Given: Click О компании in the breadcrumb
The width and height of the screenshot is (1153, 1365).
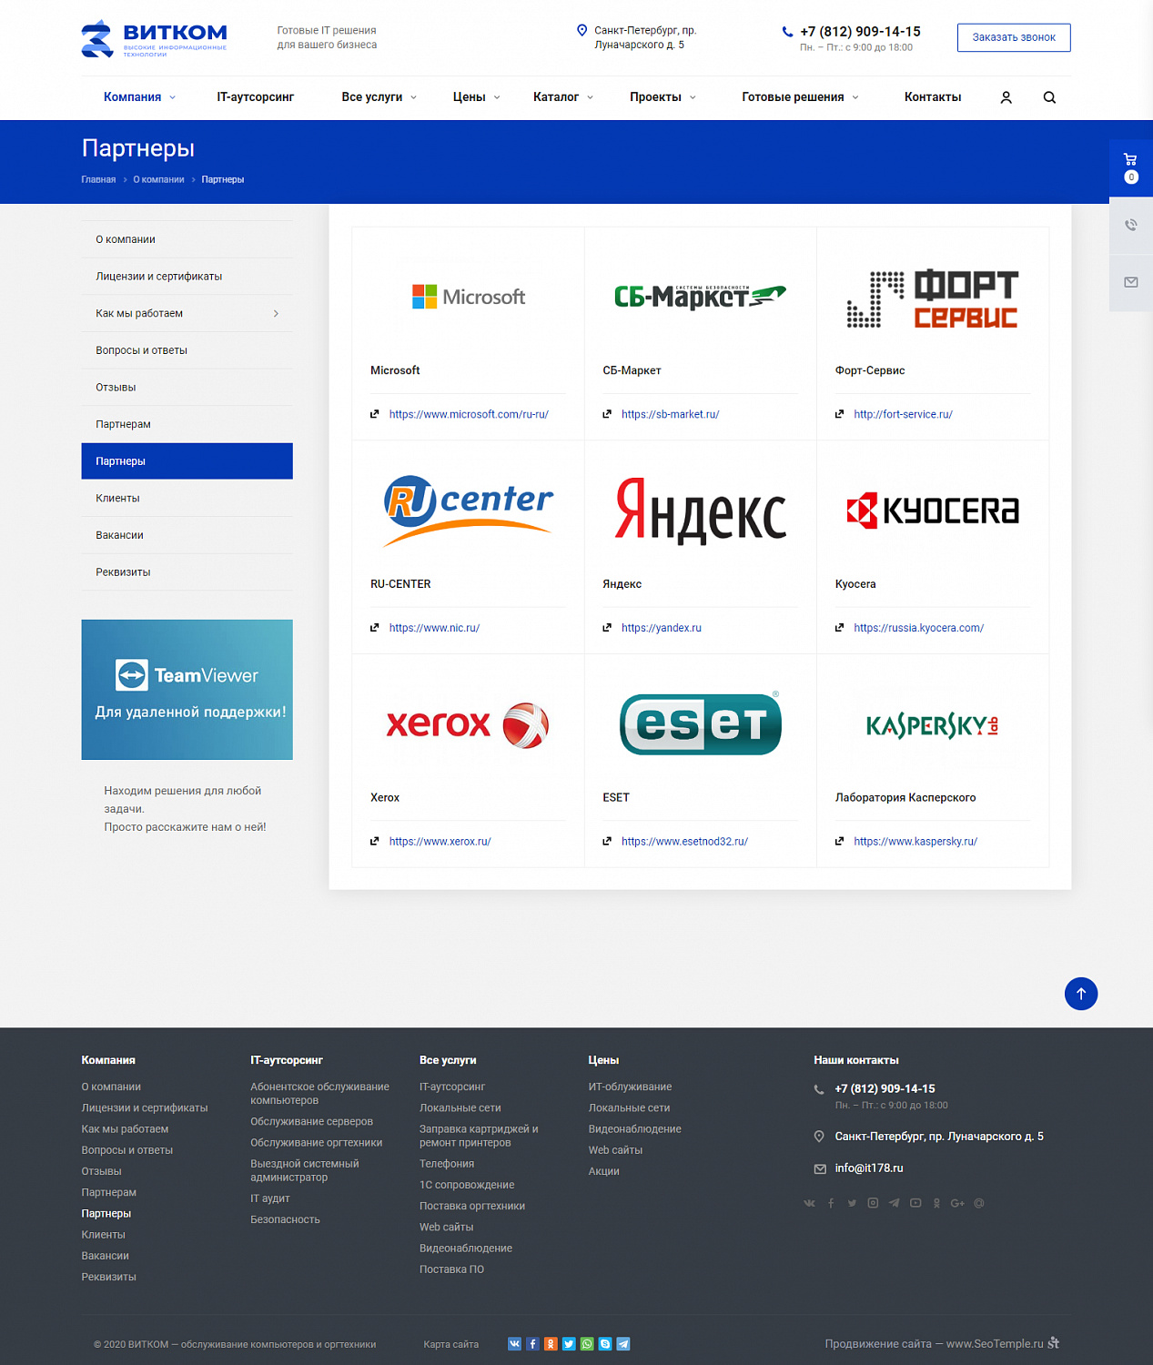Looking at the screenshot, I should click(158, 179).
